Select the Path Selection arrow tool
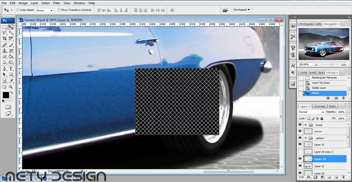This screenshot has height=182, width=352. (x=4, y=75)
